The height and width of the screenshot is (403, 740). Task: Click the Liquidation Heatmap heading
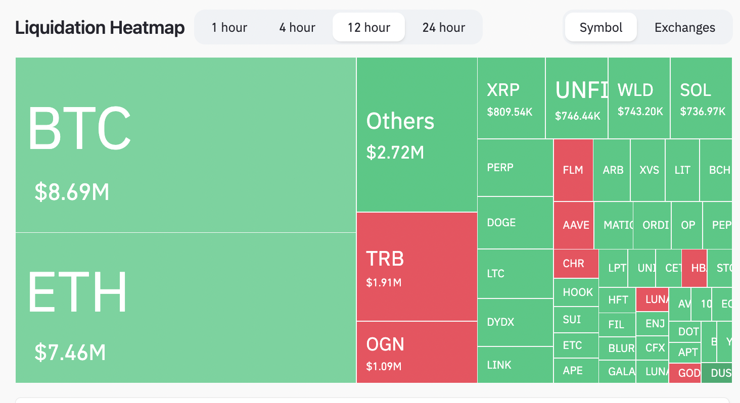pyautogui.click(x=100, y=28)
